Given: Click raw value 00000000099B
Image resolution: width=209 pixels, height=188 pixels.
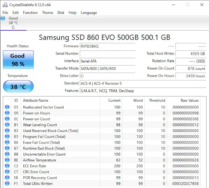Looking at the screenshot, I should point(186,113).
